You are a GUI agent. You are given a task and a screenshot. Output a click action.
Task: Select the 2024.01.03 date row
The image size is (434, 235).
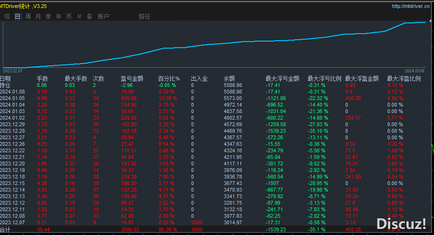[x=13, y=111]
